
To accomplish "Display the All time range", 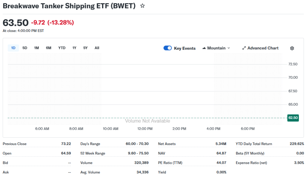I will [x=97, y=48].
